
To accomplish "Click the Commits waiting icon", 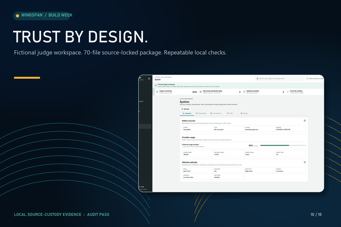I will tap(288, 92).
